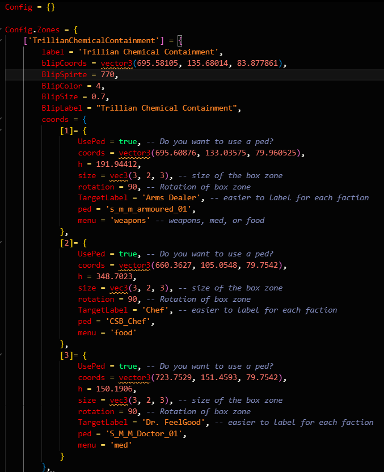The height and width of the screenshot is (472, 384).
Task: Click 'rotation' in the Dr. FeelGood block
Action: pyautogui.click(x=96, y=411)
